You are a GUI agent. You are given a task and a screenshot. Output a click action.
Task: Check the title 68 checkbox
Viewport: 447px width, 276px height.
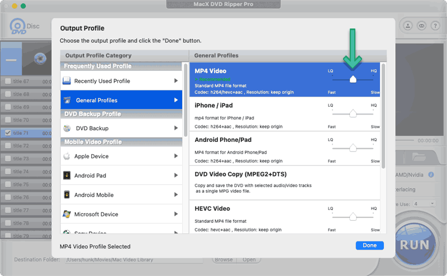pos(8,94)
